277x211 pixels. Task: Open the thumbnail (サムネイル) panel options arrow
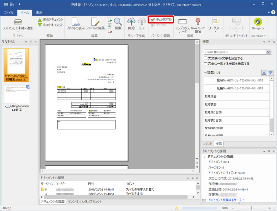click(26, 42)
